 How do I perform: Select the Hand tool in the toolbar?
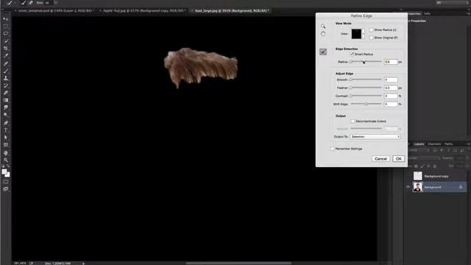6,153
